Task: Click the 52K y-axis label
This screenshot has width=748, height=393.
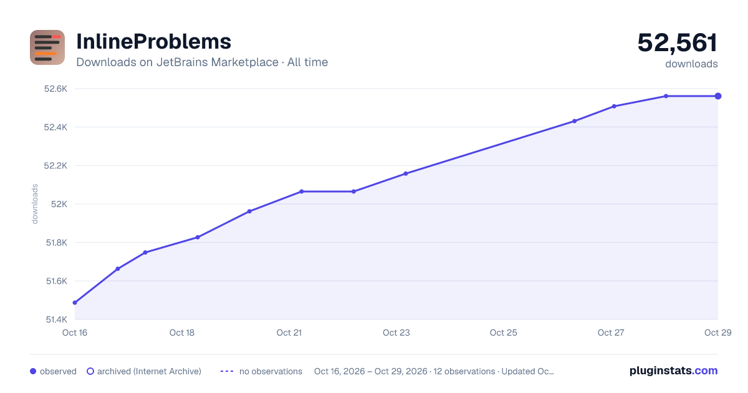Action: 59,204
